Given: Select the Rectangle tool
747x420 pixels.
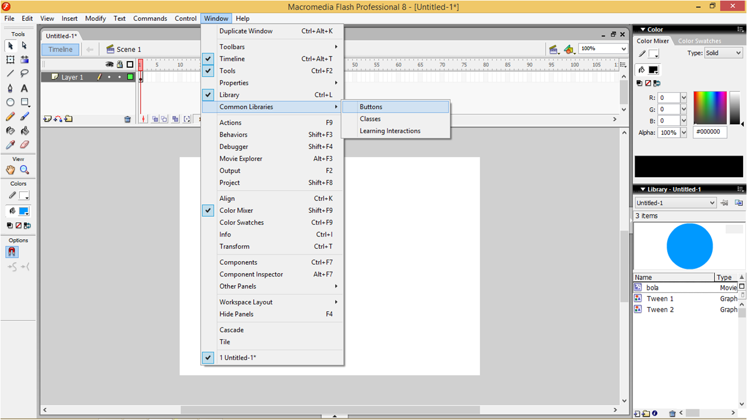Looking at the screenshot, I should [24, 102].
